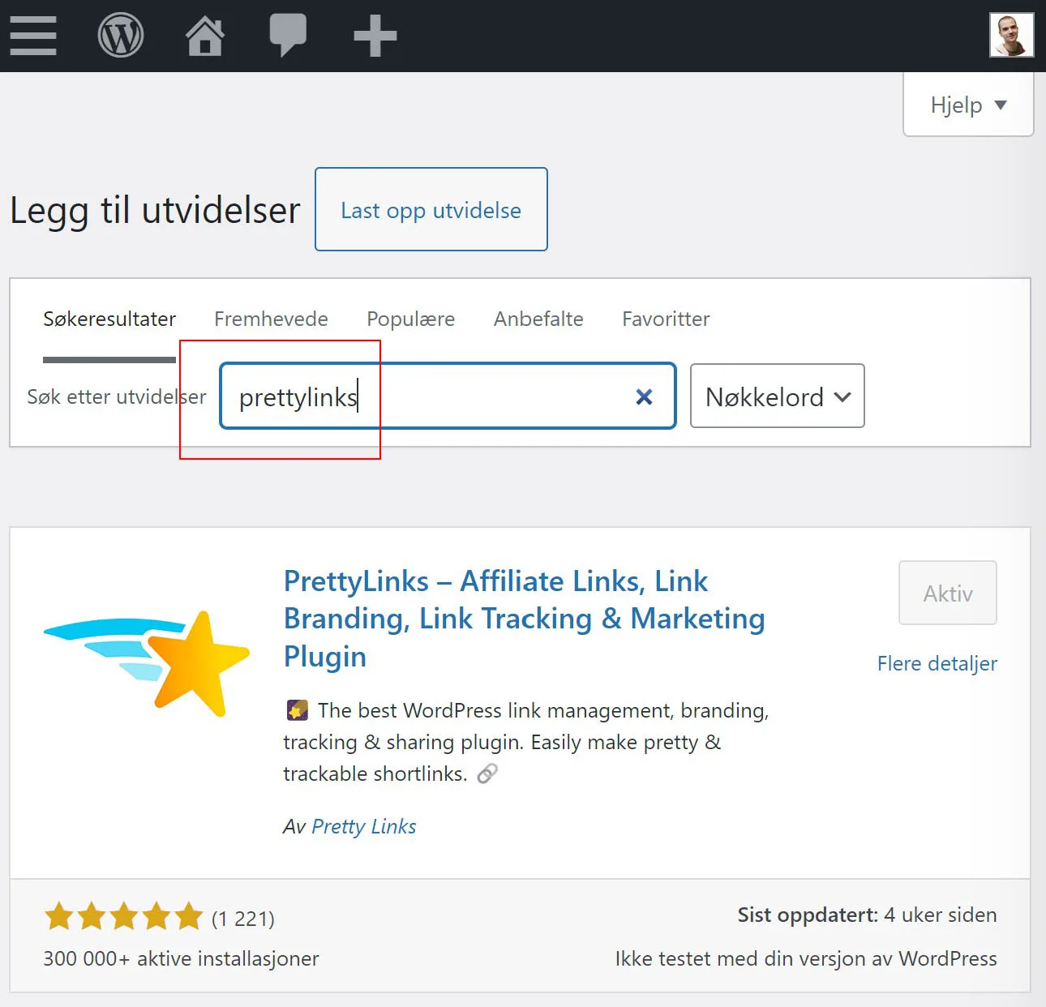Image resolution: width=1046 pixels, height=1007 pixels.
Task: Open comments via speech bubble icon
Action: (288, 36)
